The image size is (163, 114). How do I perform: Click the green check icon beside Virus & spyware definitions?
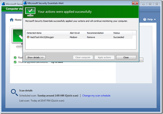click(x=15, y=62)
